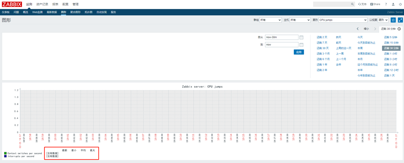Add graph to favorites with star icon
This screenshot has height=163, width=404.
click(x=393, y=20)
